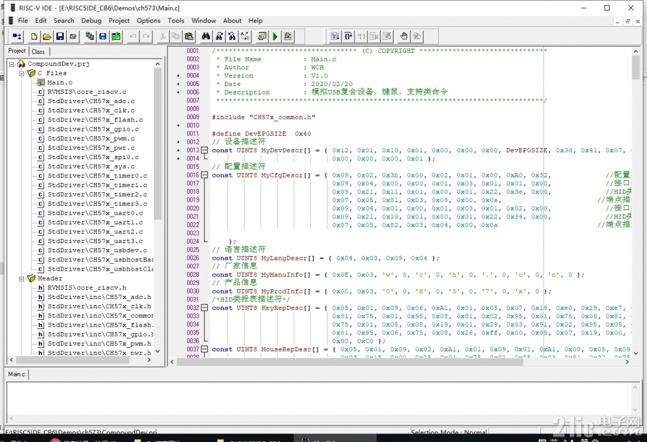The height and width of the screenshot is (442, 647).
Task: Open the File menu
Action: (x=23, y=21)
